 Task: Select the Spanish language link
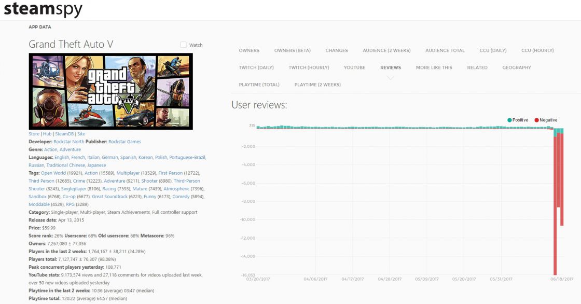point(128,157)
